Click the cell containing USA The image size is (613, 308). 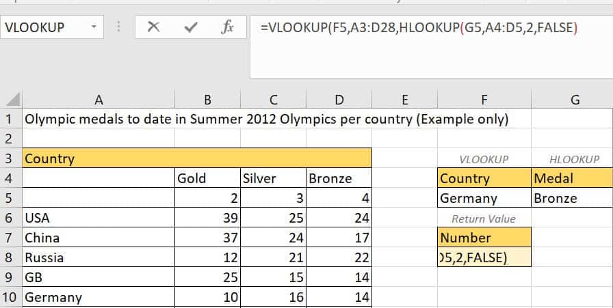tap(99, 219)
